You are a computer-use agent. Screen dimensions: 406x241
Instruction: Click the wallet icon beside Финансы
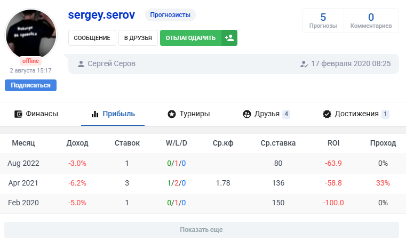coord(18,114)
